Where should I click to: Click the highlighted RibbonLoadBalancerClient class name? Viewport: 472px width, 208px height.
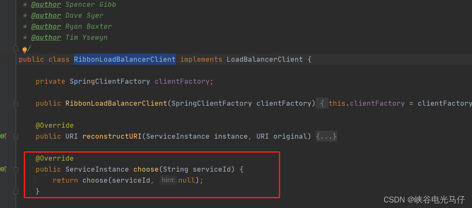(125, 59)
